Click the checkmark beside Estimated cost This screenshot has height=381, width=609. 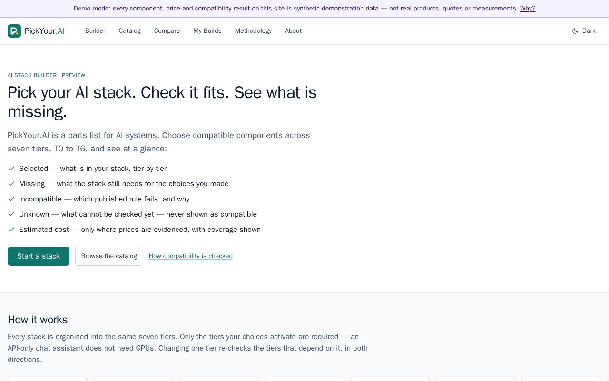pyautogui.click(x=11, y=230)
